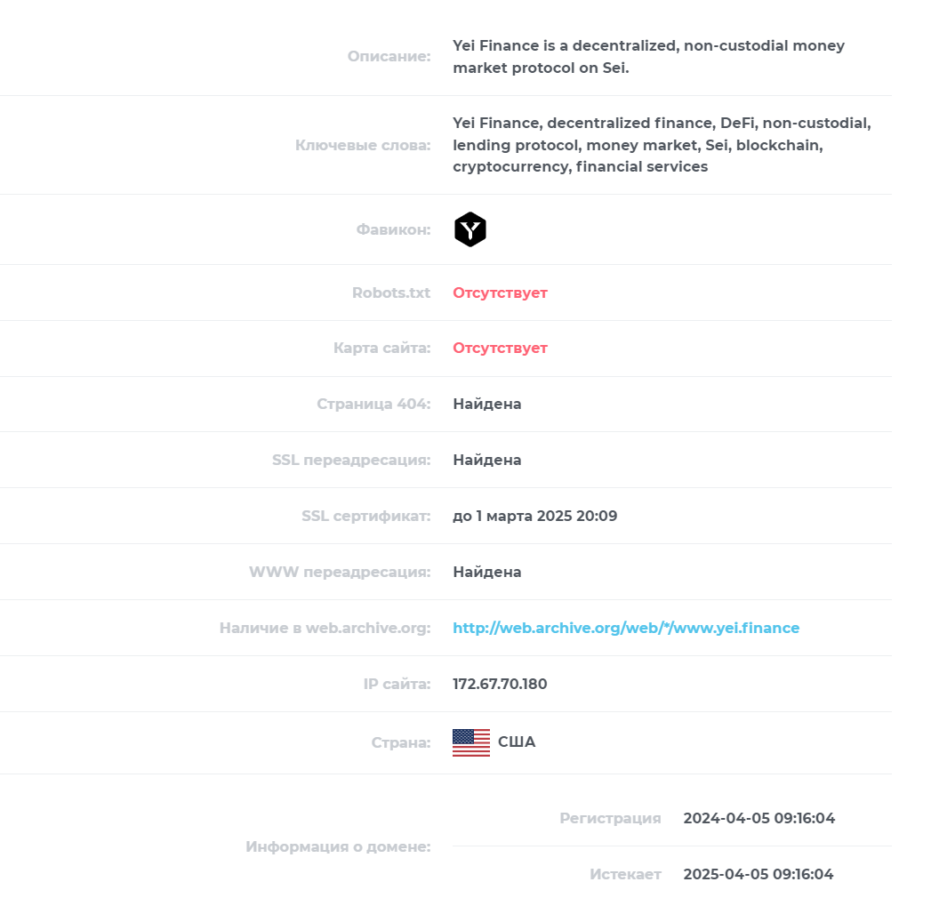Select the IP address 172.67.70.180
This screenshot has height=898, width=931.
point(500,684)
